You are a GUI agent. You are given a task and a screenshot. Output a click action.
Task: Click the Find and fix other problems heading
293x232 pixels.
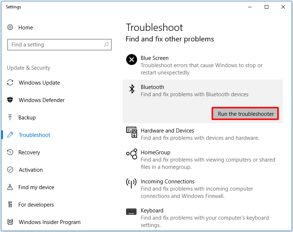[170, 39]
